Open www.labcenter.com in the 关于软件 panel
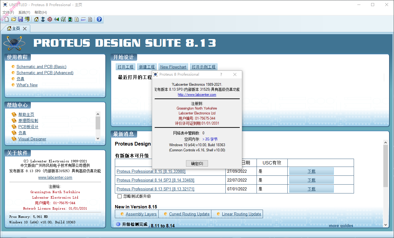 point(55,177)
